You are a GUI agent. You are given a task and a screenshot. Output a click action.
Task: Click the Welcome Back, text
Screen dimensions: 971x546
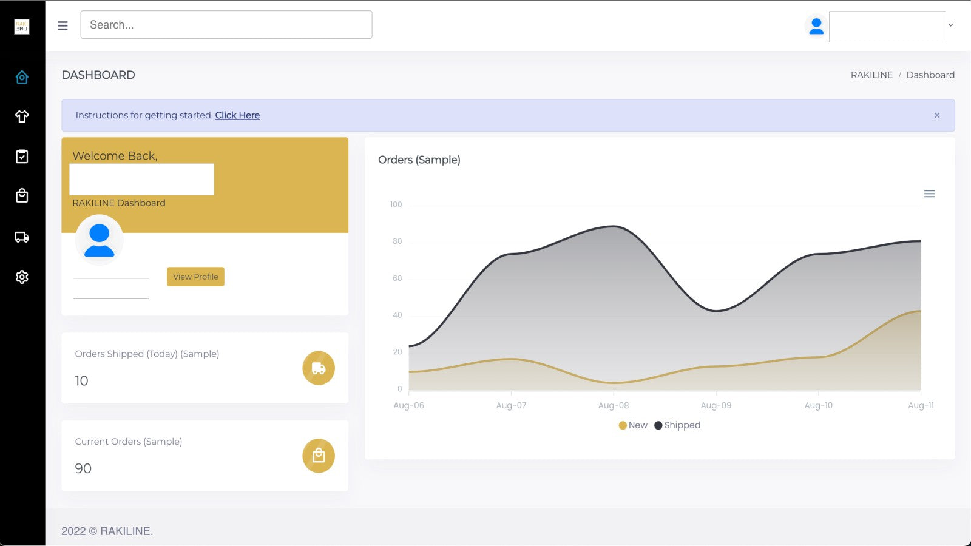click(x=115, y=156)
